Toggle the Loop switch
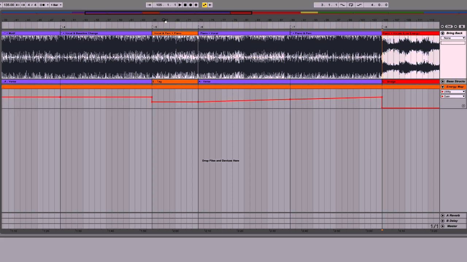The height and width of the screenshot is (262, 467). click(x=351, y=5)
